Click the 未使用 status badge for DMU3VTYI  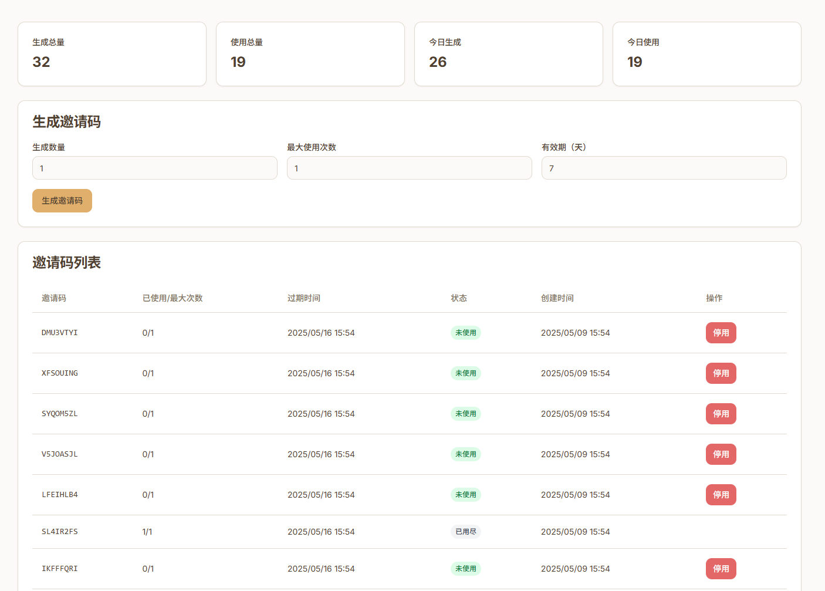(465, 333)
